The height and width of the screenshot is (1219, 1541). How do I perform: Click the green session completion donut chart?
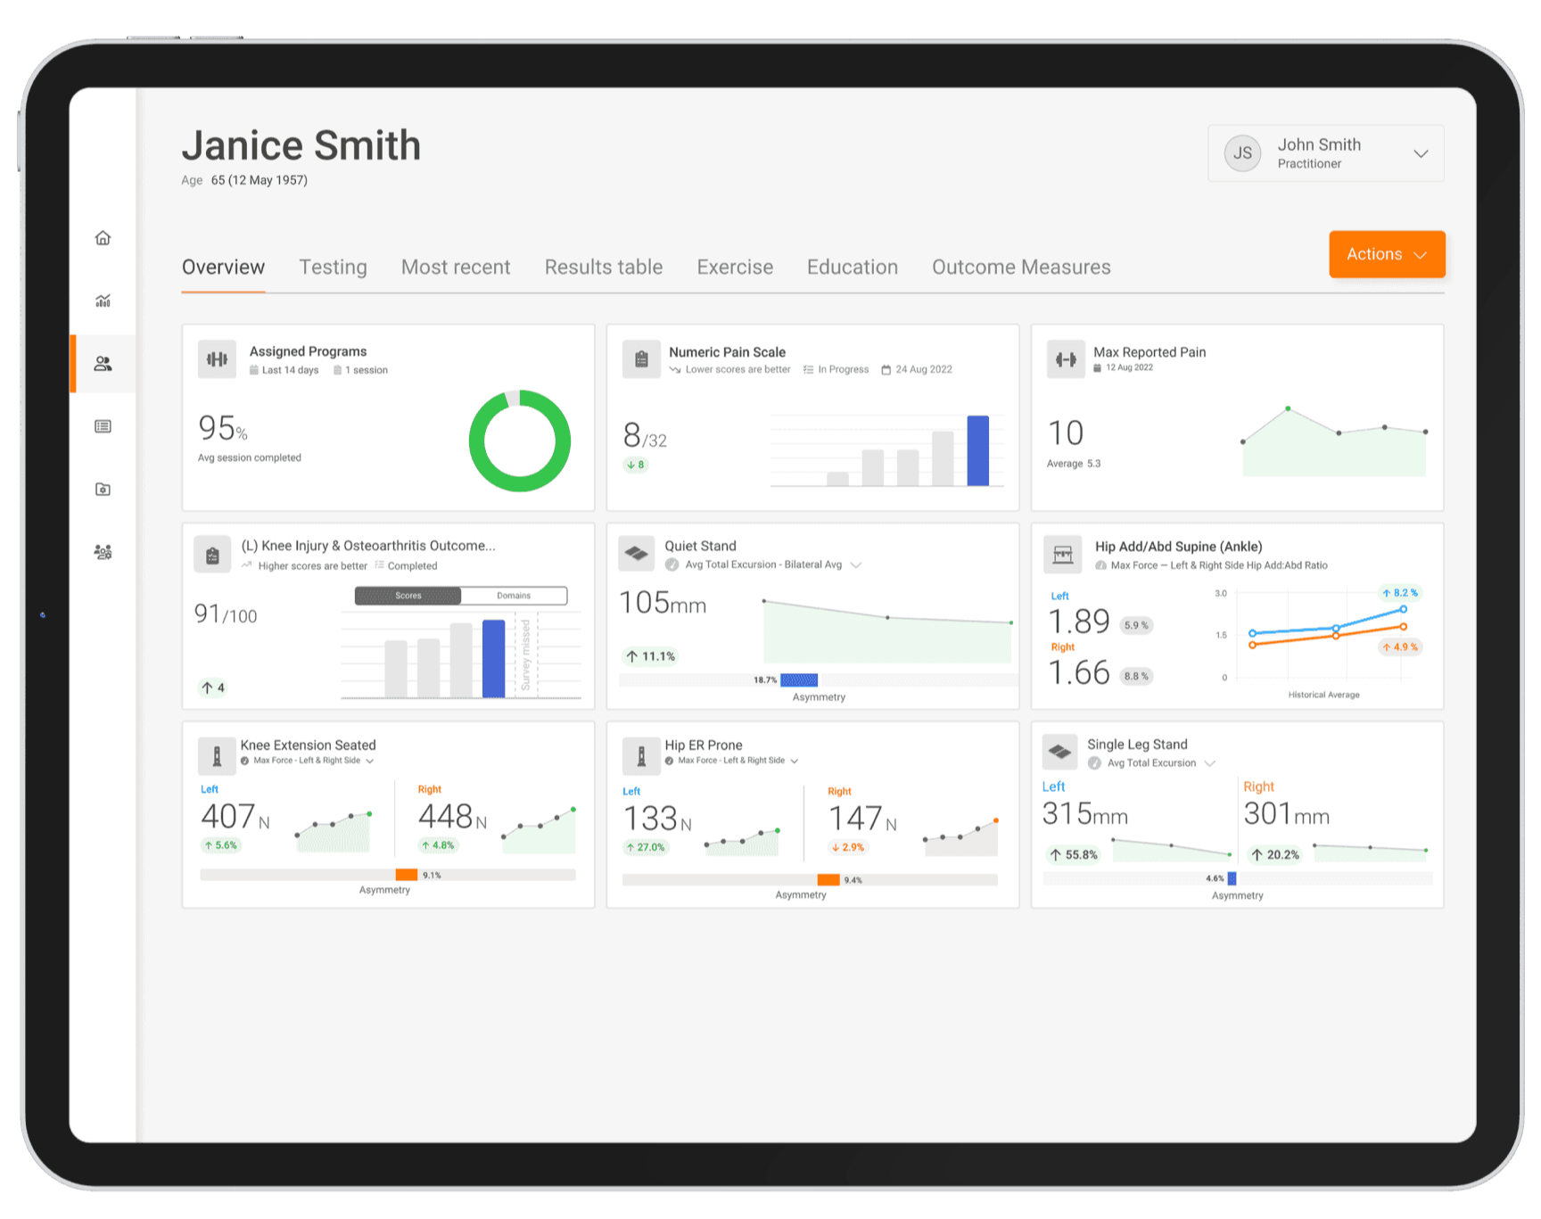pos(520,441)
